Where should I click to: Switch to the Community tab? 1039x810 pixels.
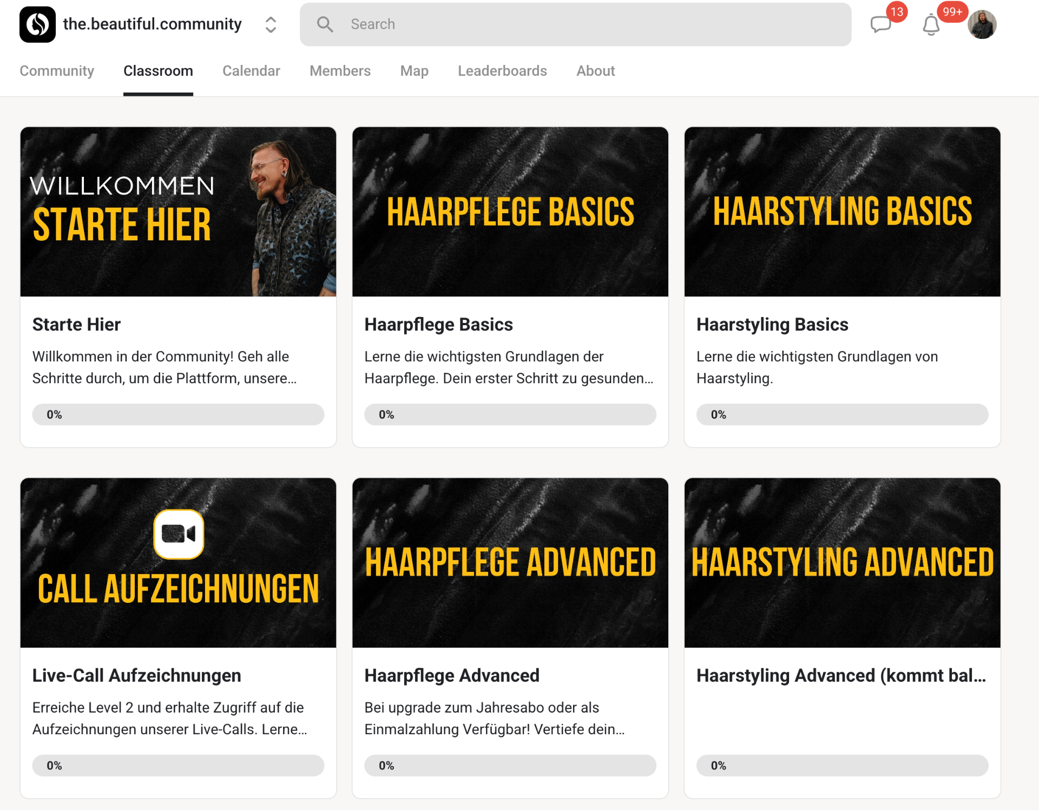[57, 71]
